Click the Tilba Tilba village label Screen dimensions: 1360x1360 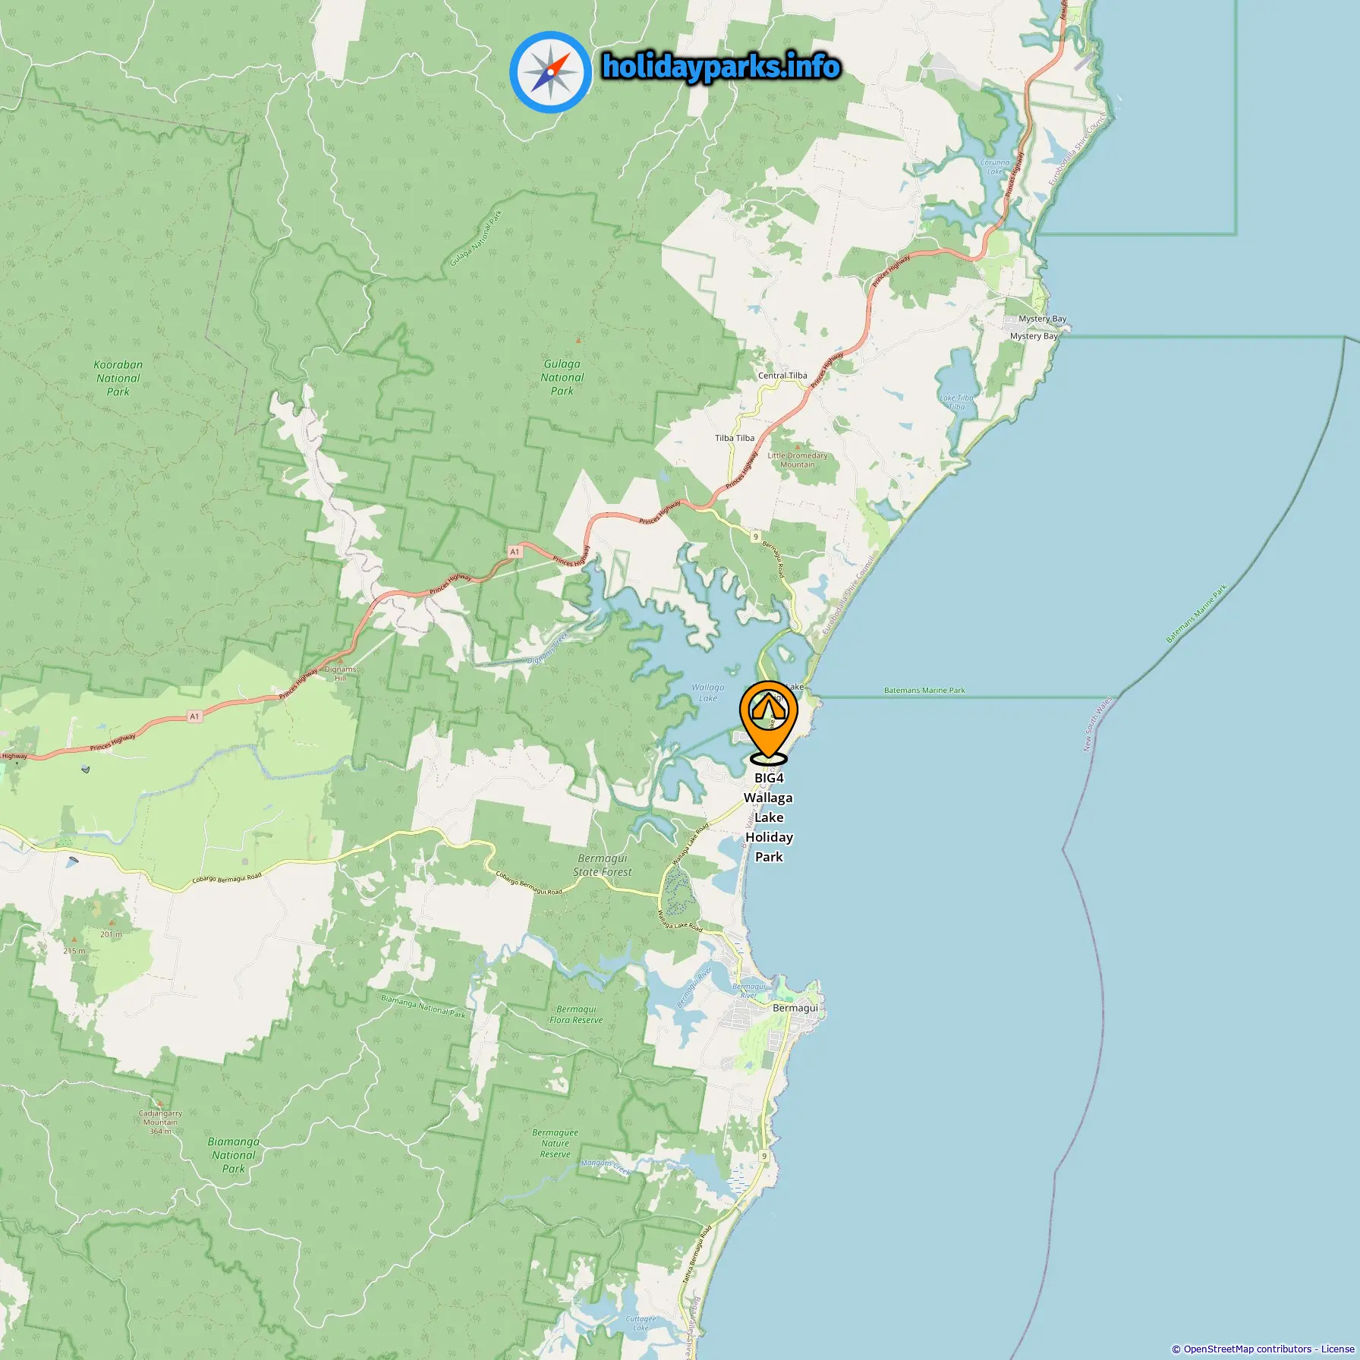point(735,438)
